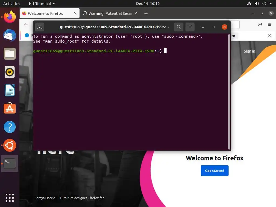This screenshot has height=207, width=276.
Task: Close the terminal with red button
Action: point(225,27)
